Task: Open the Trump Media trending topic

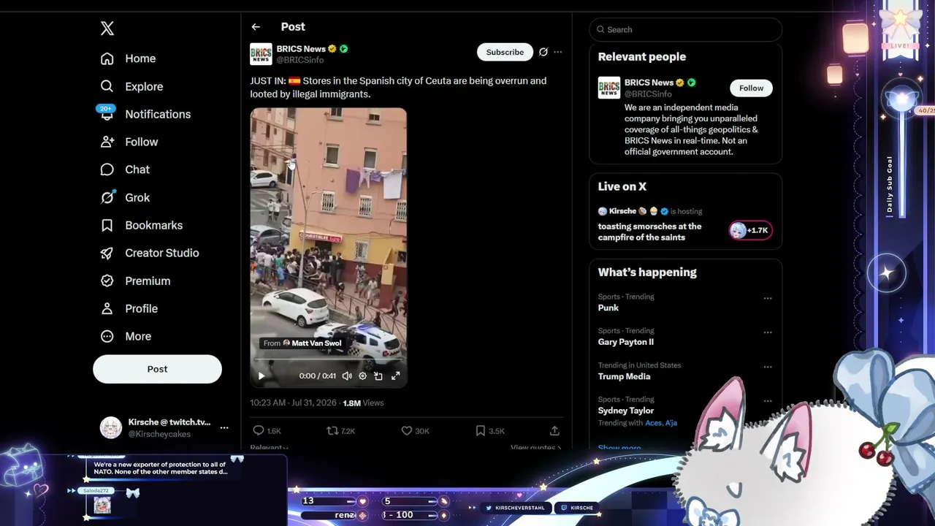Action: [x=624, y=376]
